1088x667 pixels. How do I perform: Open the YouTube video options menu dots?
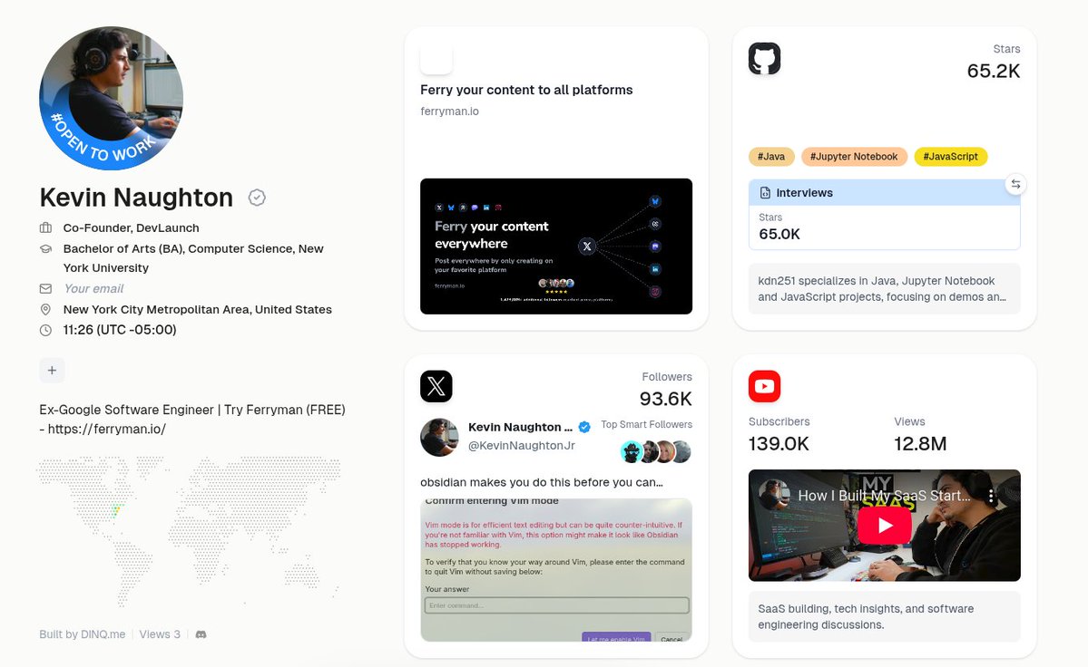click(992, 496)
